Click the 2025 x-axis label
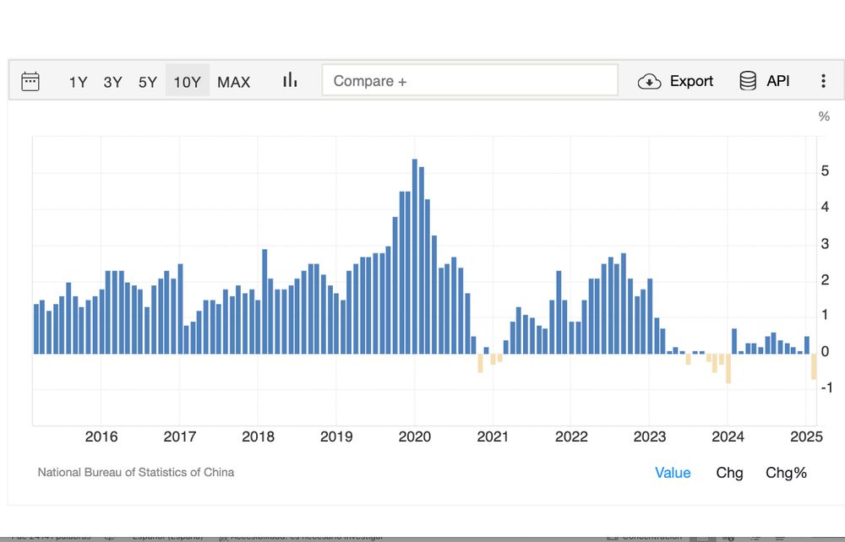Viewport: 845px width, 542px height. [806, 436]
